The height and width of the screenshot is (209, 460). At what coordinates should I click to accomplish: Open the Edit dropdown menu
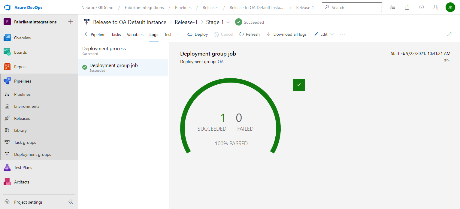(x=324, y=34)
